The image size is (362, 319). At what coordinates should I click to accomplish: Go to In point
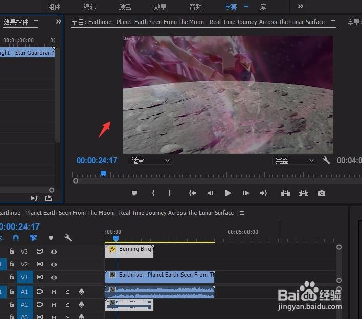(192, 193)
